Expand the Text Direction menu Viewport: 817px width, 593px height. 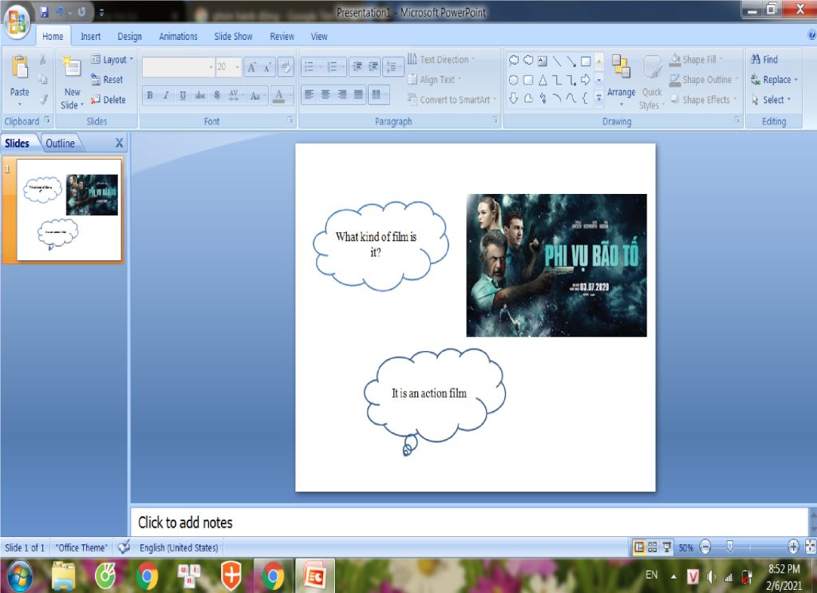pyautogui.click(x=441, y=59)
